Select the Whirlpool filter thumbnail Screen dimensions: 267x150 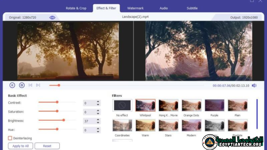click(x=146, y=105)
